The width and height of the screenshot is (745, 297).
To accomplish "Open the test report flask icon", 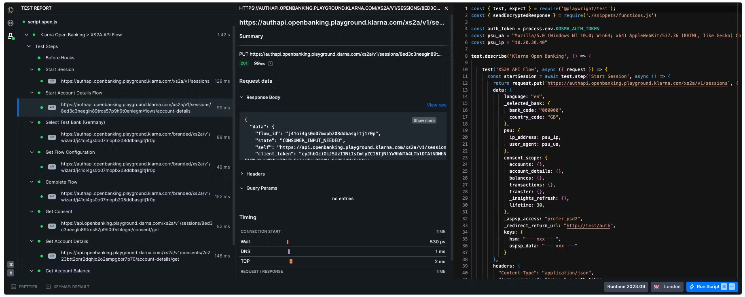I will pyautogui.click(x=11, y=36).
